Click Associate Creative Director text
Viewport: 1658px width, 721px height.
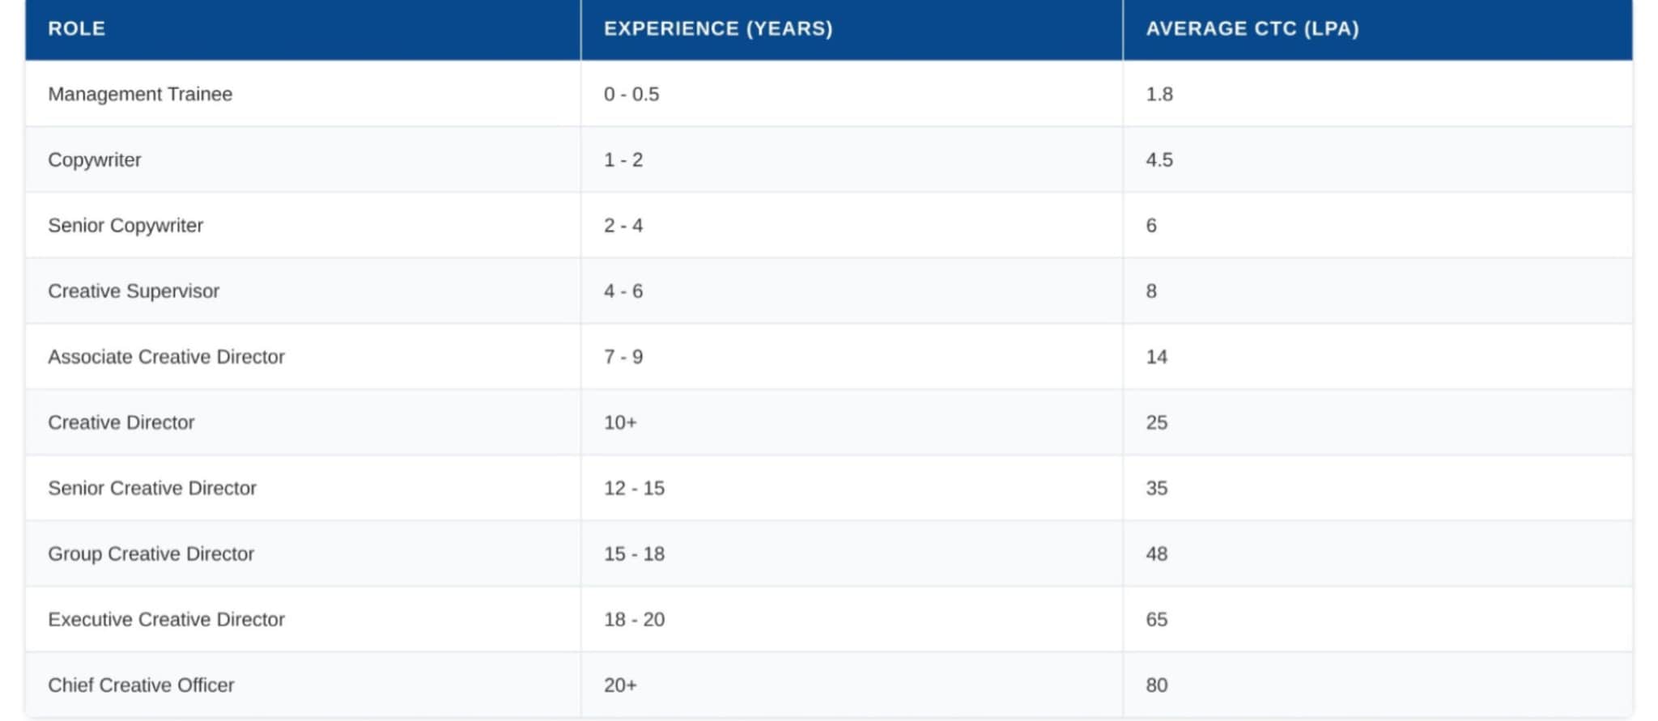pos(166,357)
